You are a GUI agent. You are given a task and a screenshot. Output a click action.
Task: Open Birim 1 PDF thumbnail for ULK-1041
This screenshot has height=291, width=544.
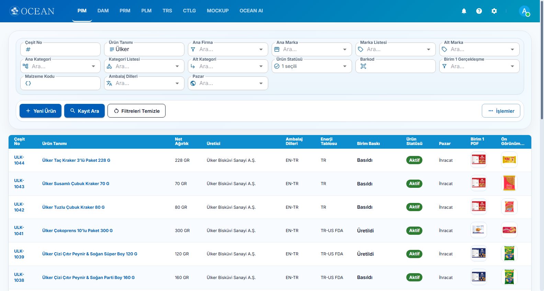pos(478,230)
